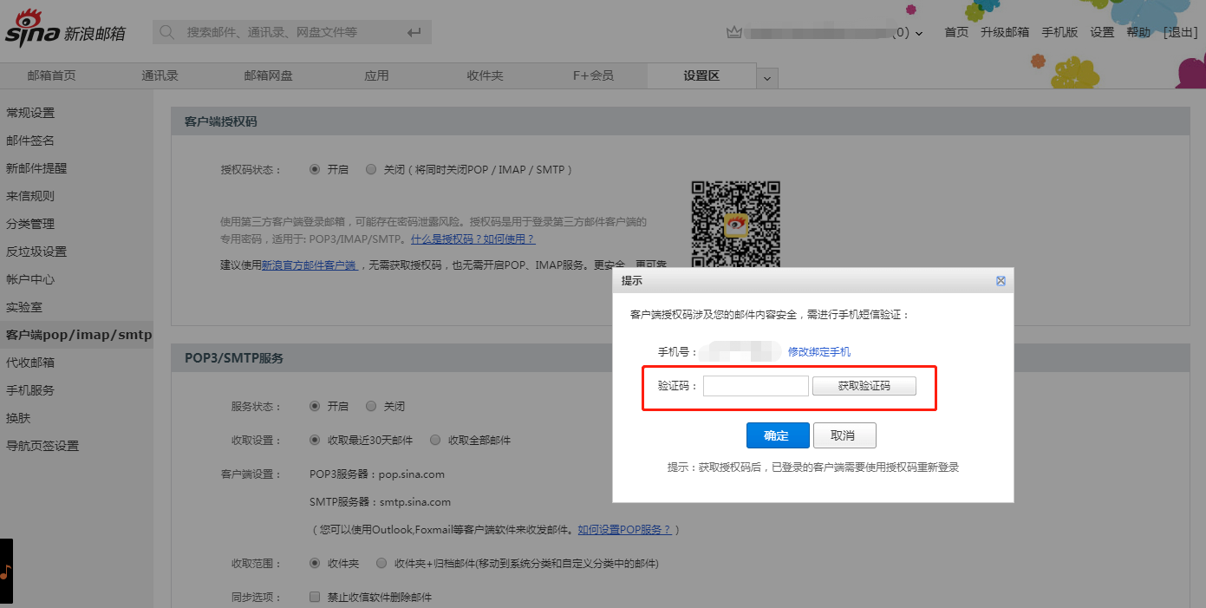Select 收件夹 fetch range option
This screenshot has height=608, width=1206.
tap(315, 563)
